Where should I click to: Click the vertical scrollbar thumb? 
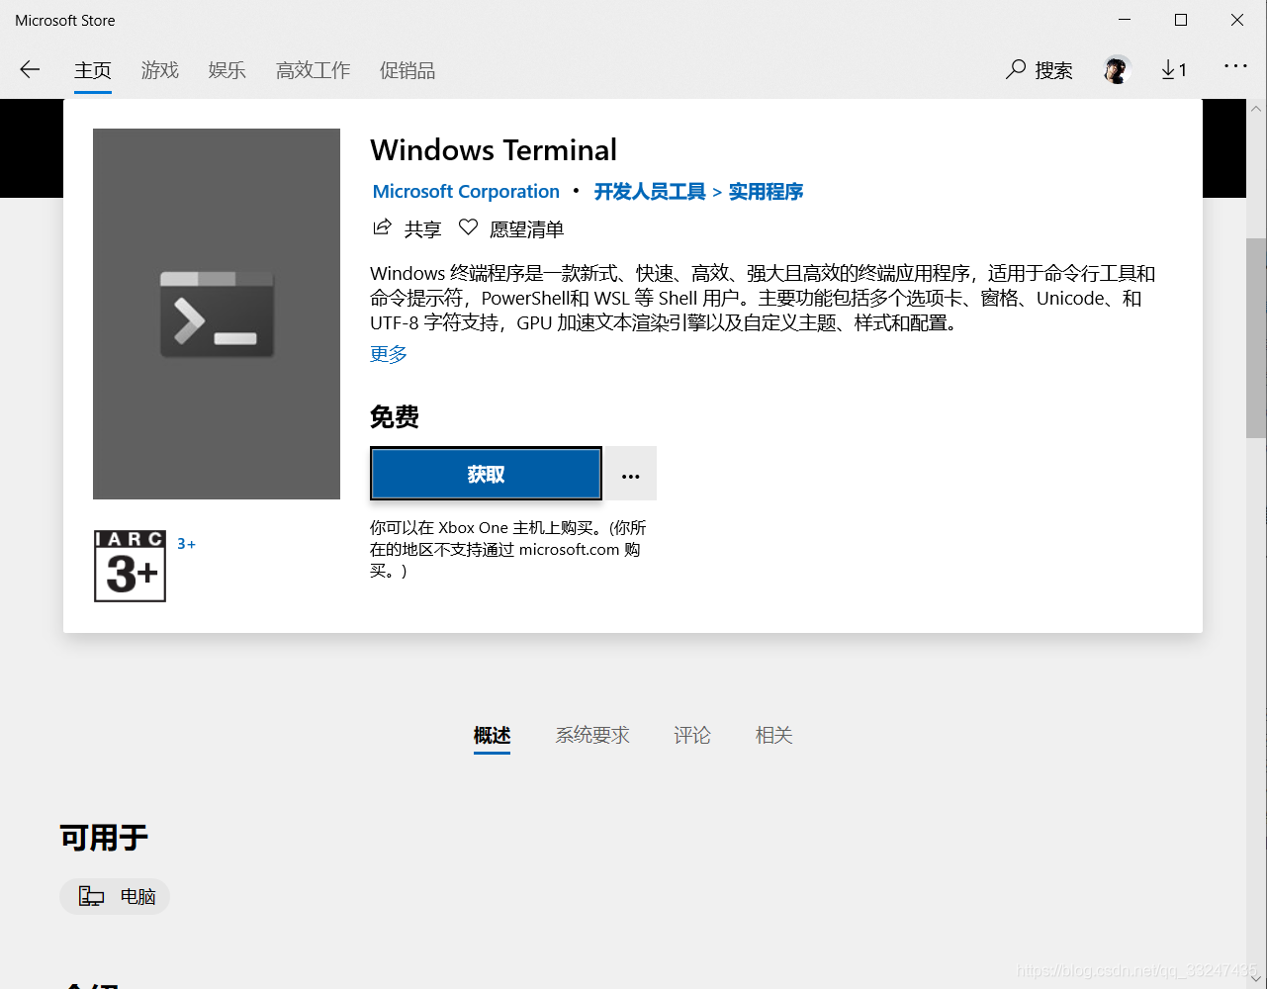(1256, 337)
